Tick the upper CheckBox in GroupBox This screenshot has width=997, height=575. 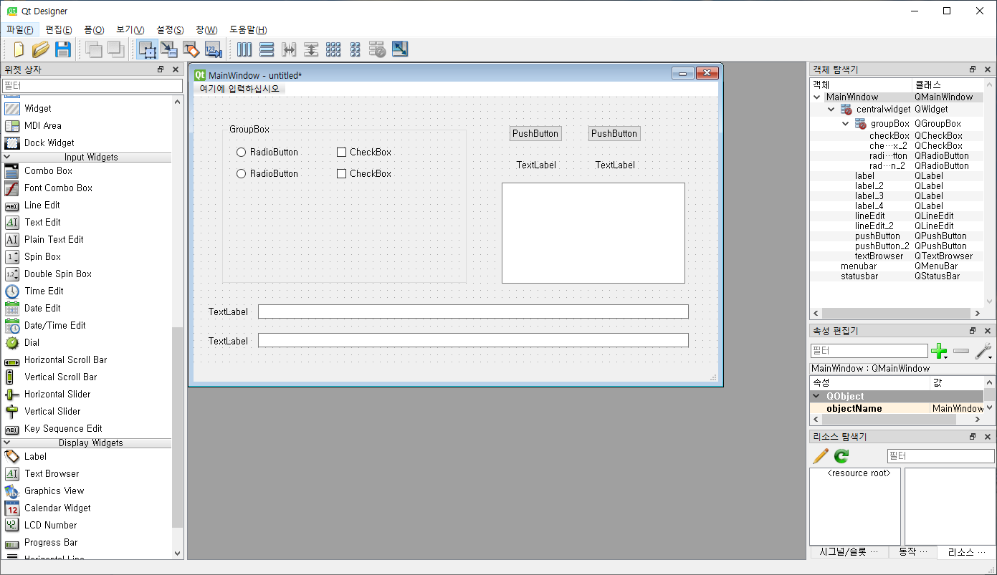pyautogui.click(x=364, y=152)
